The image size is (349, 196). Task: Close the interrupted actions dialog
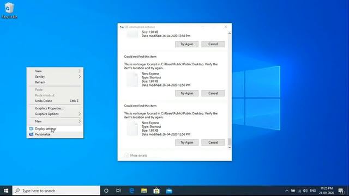[226, 27]
